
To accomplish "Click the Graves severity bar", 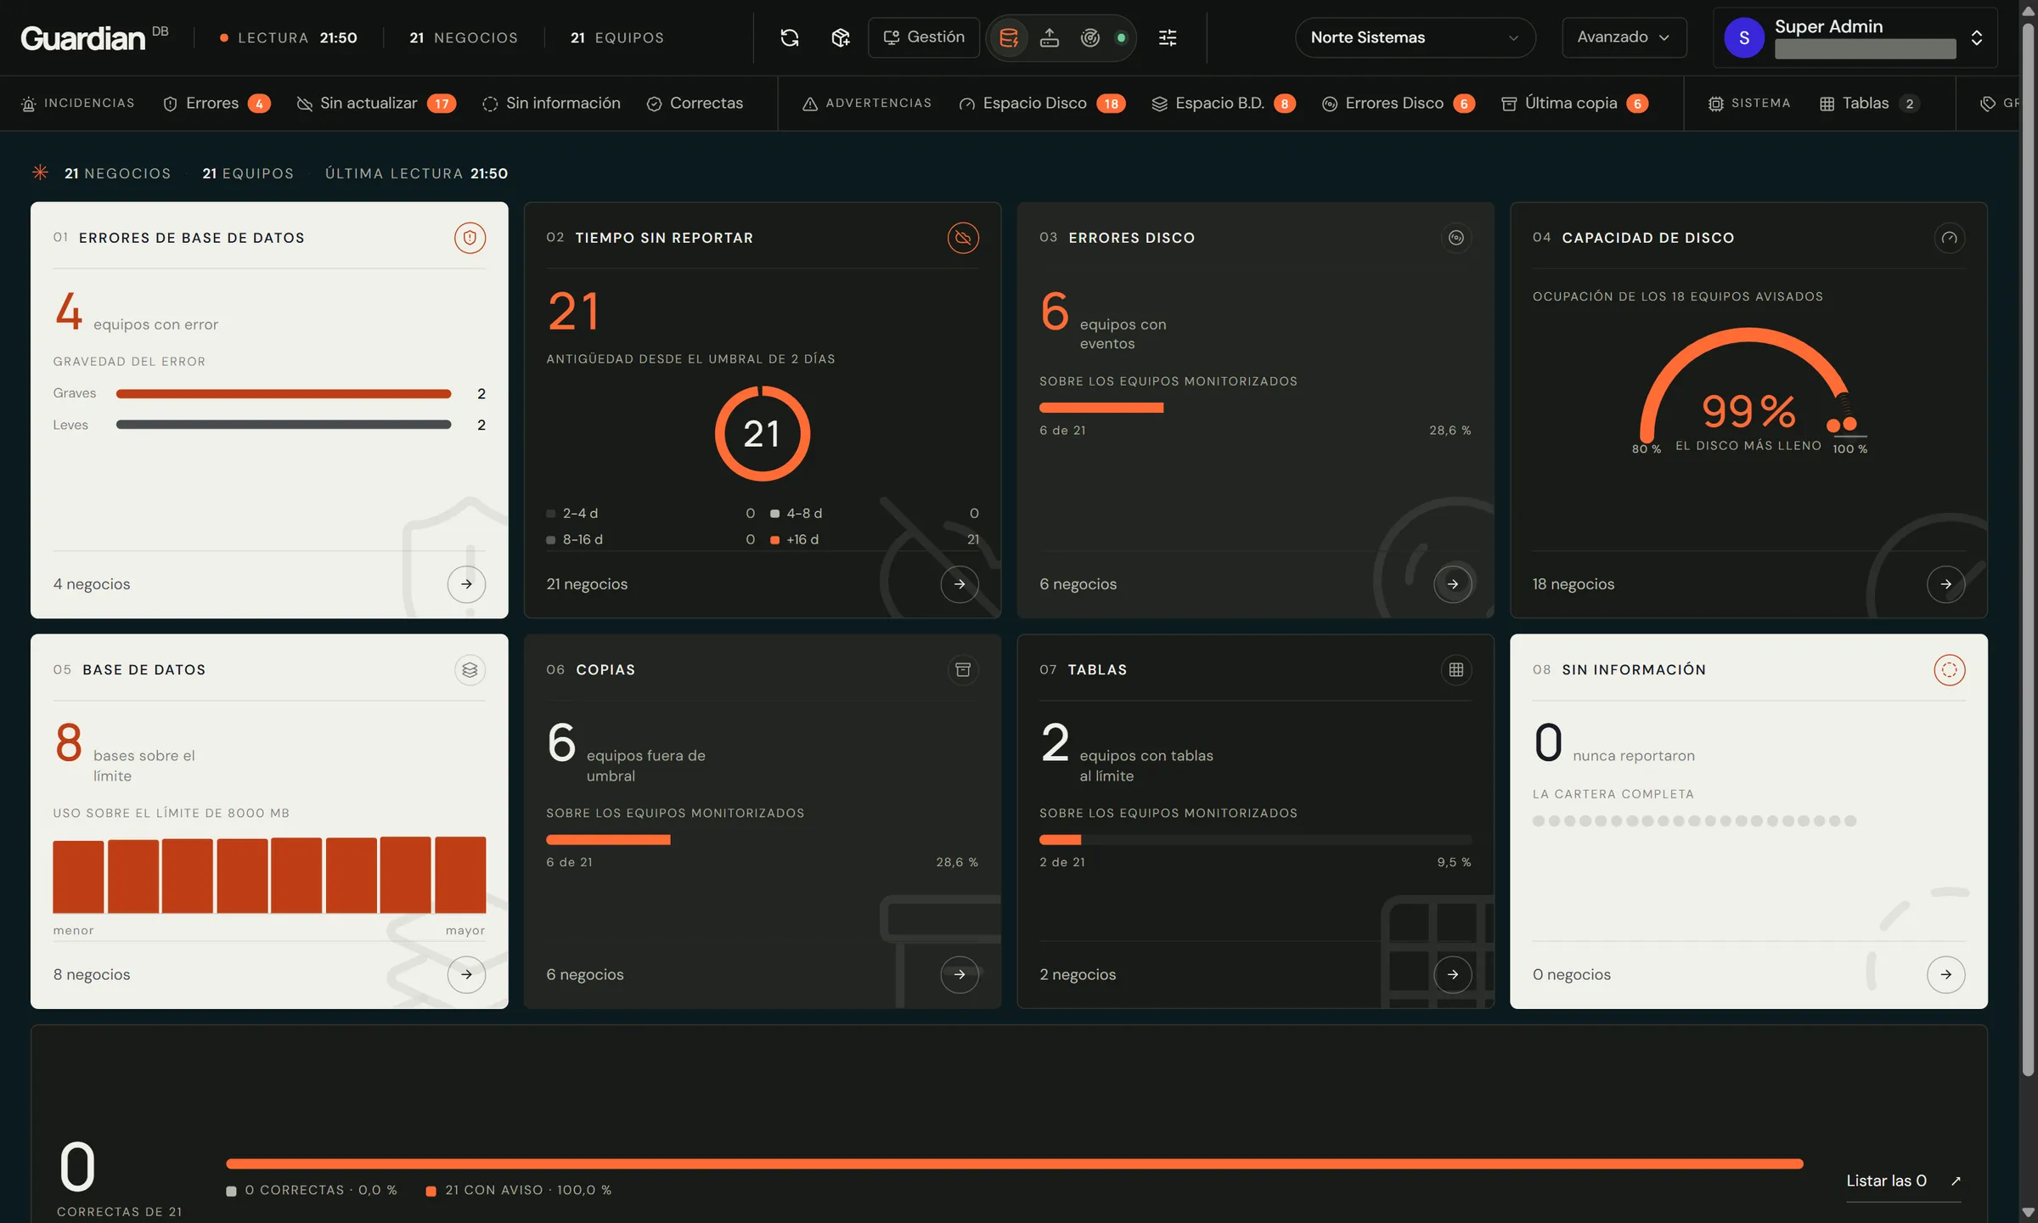I will click(x=284, y=393).
